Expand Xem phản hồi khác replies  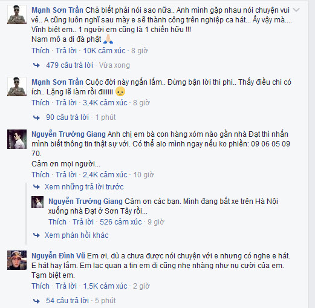pyautogui.click(x=76, y=235)
